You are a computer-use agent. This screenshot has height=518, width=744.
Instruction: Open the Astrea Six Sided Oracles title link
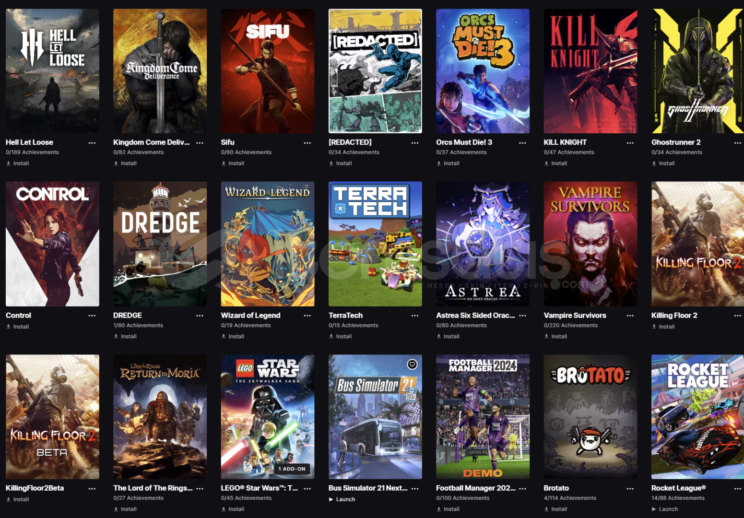coord(475,316)
